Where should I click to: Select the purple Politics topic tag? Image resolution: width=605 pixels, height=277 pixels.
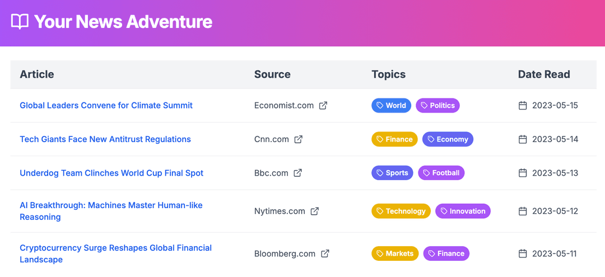point(438,106)
